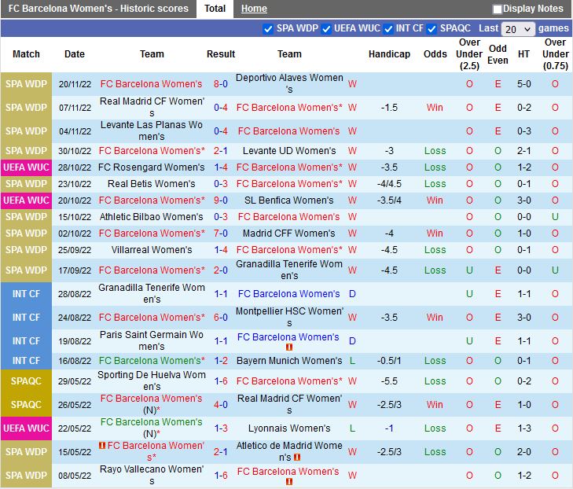Click SPAQC league cell for 29/05/22 match

tap(26, 381)
